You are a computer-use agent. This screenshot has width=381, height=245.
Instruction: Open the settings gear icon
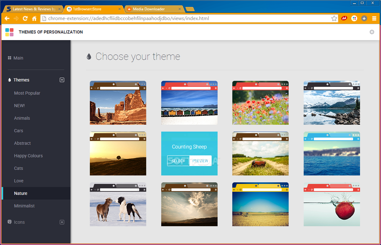372,32
